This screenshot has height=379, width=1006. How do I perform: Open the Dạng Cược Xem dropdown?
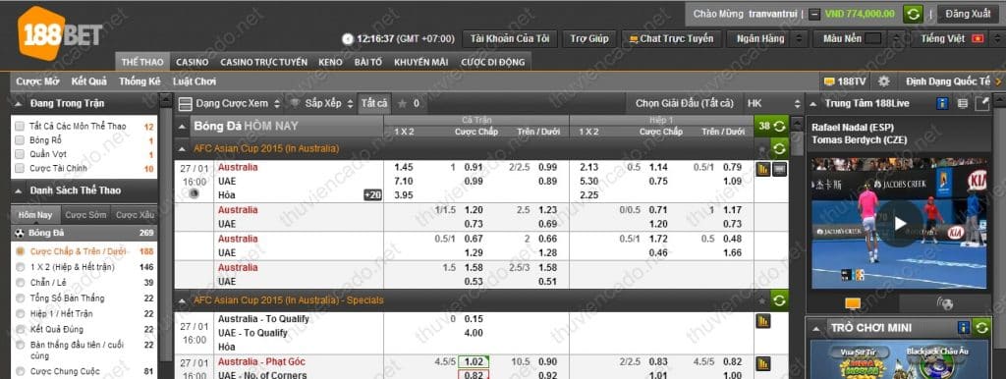[x=238, y=103]
